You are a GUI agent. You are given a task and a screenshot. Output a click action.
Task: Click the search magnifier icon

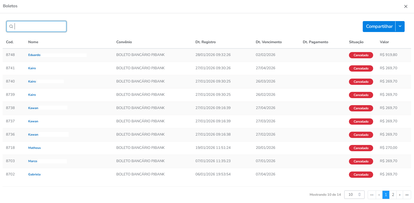pyautogui.click(x=11, y=27)
